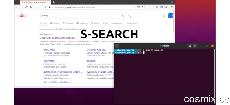The image size is (230, 105).
Task: Click s-search ubunlog command text
Action: (x=153, y=50)
